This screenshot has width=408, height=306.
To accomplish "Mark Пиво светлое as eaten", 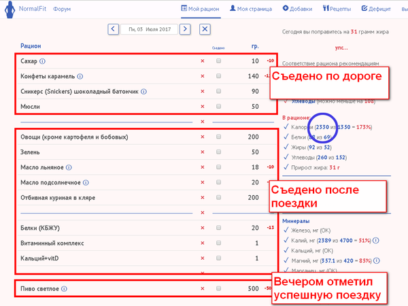I will coord(218,289).
